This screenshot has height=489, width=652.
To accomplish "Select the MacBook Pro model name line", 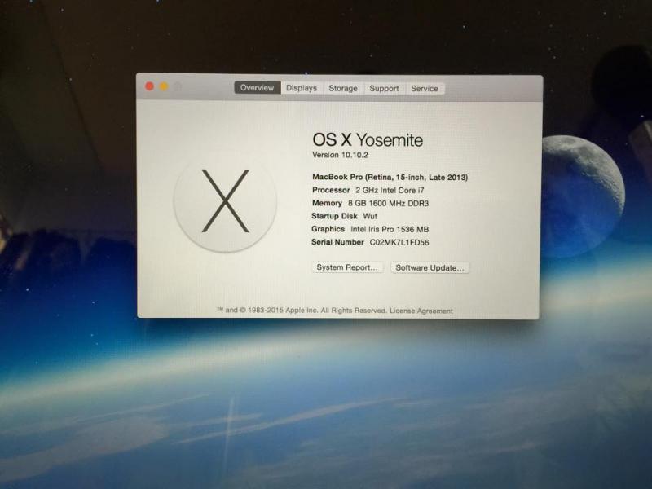I will pyautogui.click(x=390, y=177).
